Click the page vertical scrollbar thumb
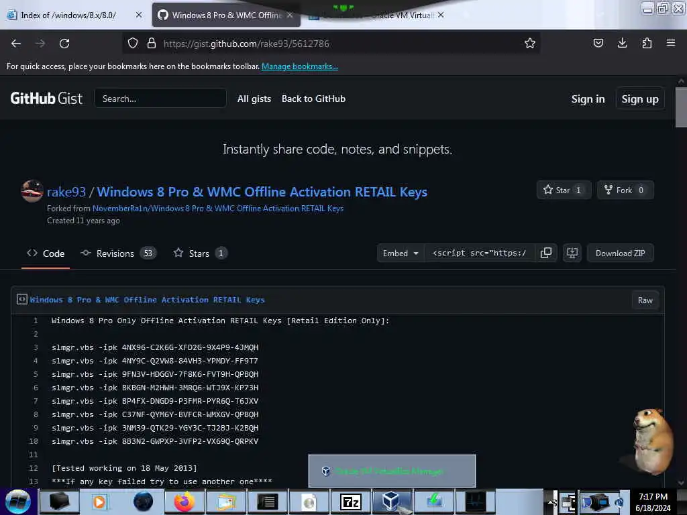 tap(681, 107)
